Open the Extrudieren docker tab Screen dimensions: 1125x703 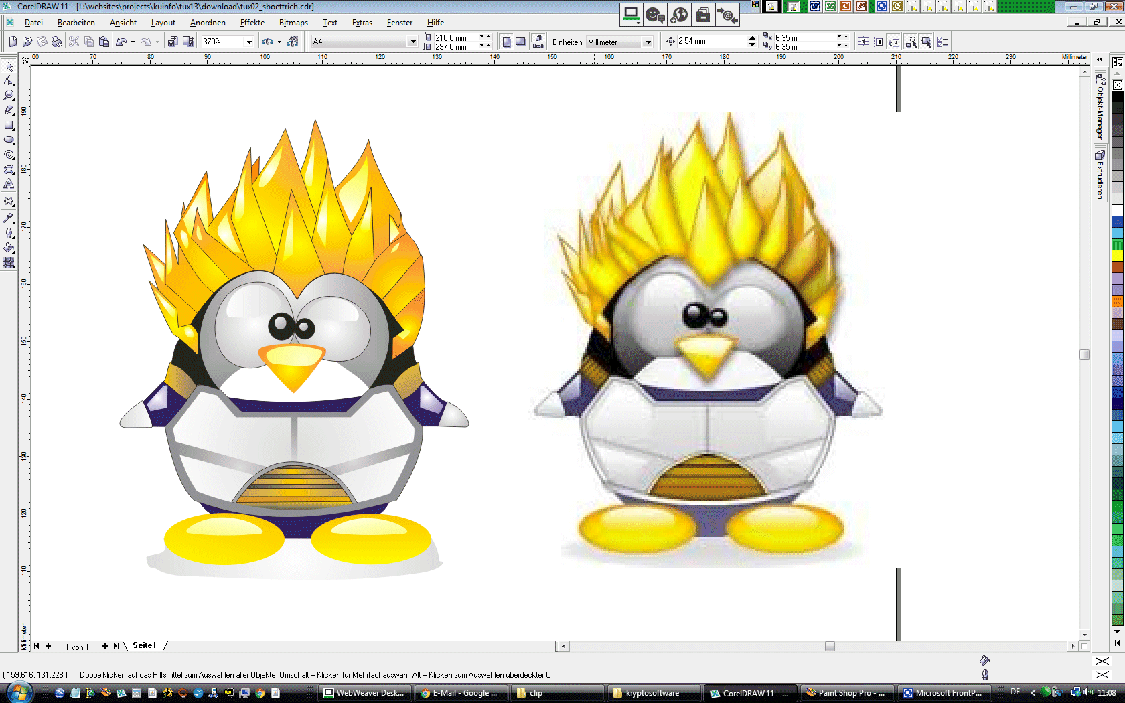click(x=1100, y=175)
